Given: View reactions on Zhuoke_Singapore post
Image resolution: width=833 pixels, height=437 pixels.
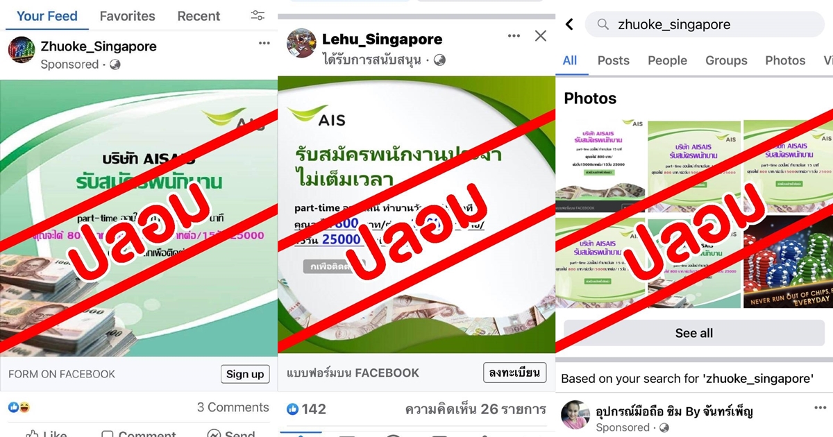Looking at the screenshot, I should pyautogui.click(x=19, y=407).
